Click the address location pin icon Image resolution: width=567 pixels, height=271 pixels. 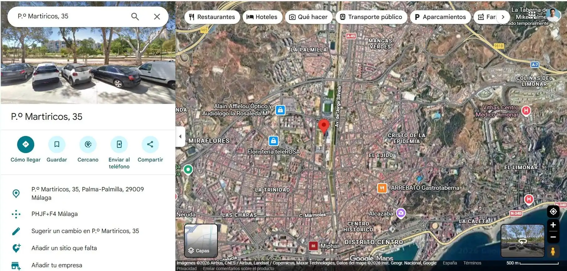(x=16, y=194)
